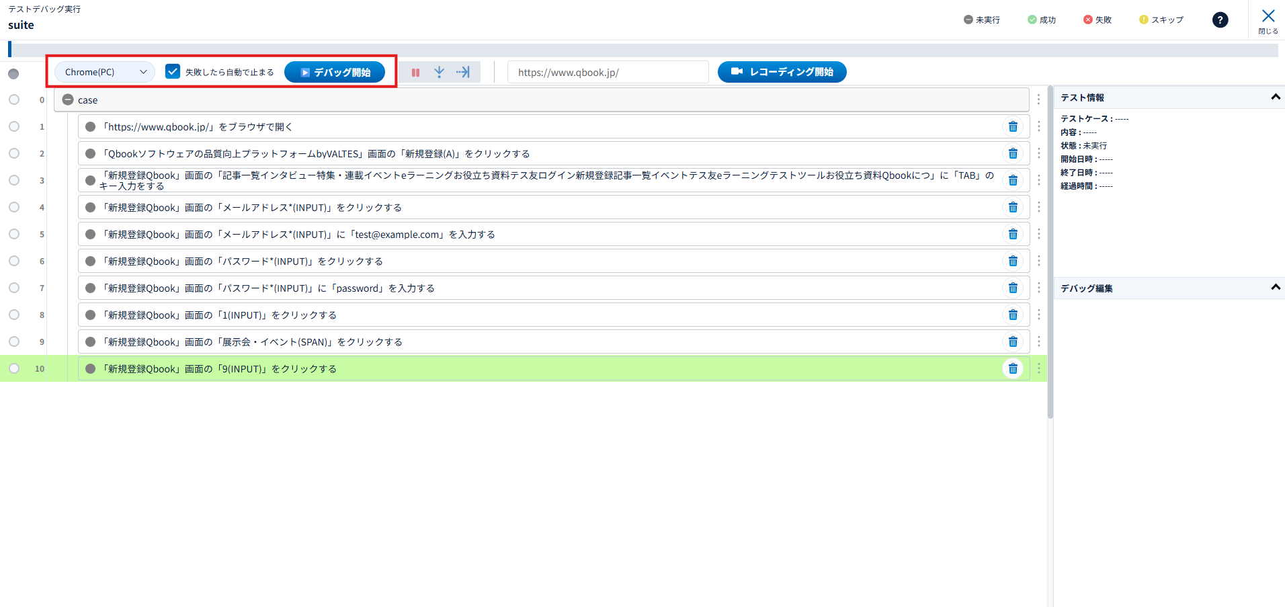Click the pause debug icon

click(x=415, y=73)
